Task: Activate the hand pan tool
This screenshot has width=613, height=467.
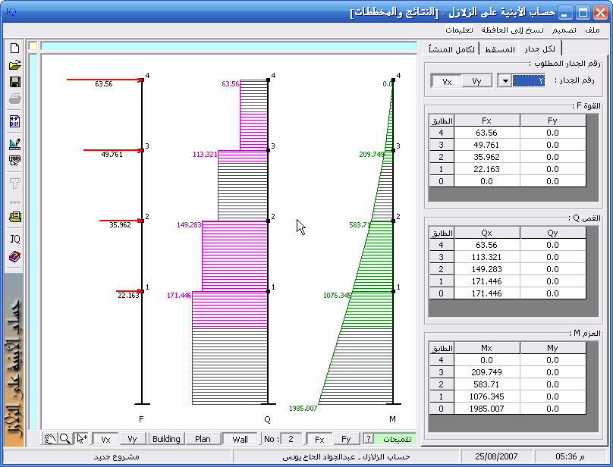Action: point(50,439)
